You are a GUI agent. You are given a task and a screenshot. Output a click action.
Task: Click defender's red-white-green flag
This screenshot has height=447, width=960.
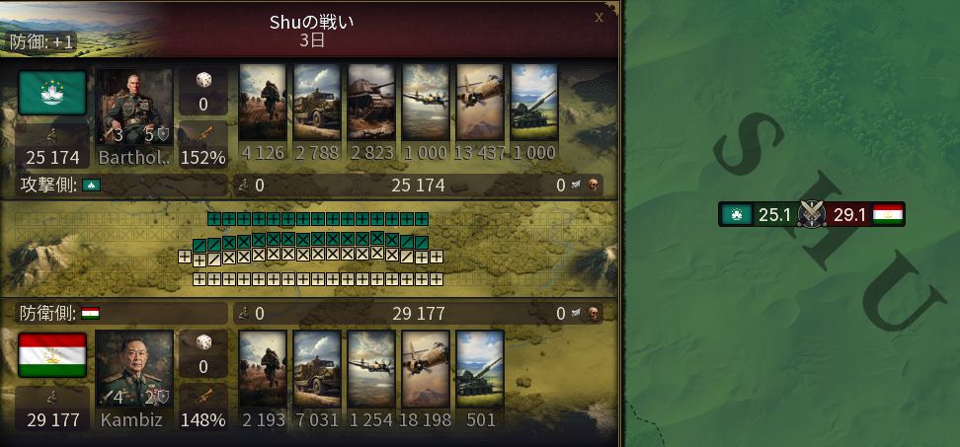click(52, 355)
